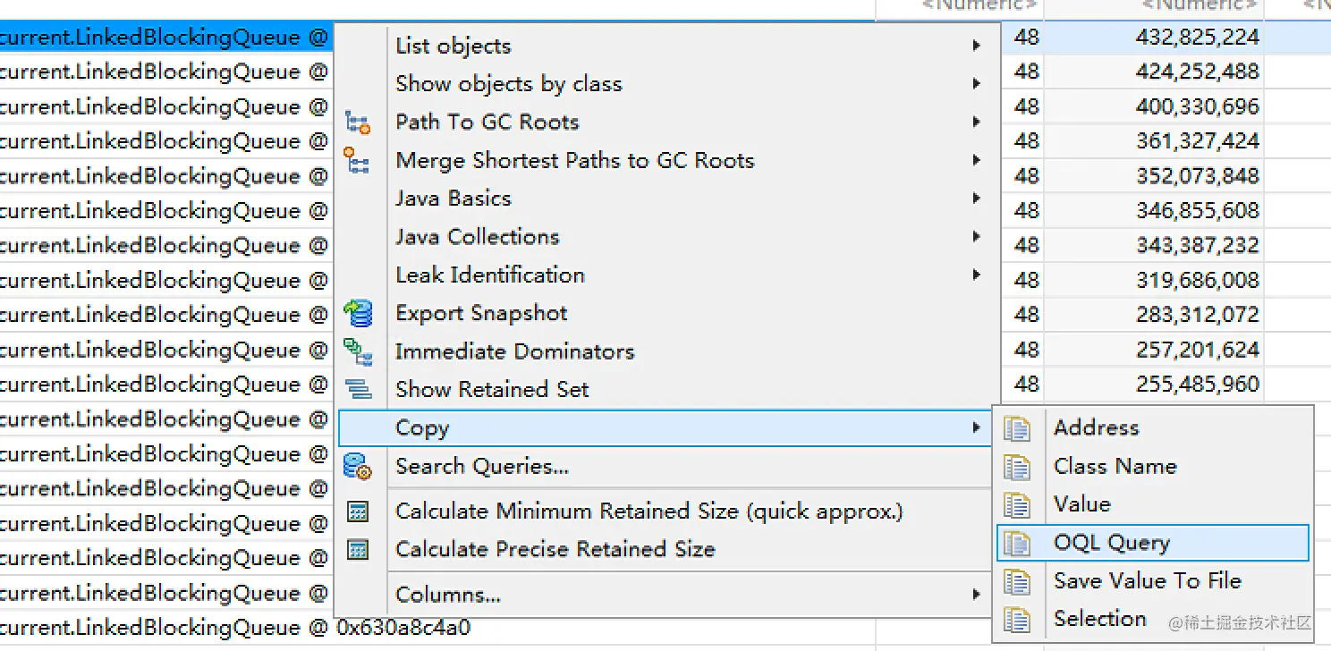Screen dimensions: 1331x651
Task: Choose Show Retained Set
Action: [665, 390]
